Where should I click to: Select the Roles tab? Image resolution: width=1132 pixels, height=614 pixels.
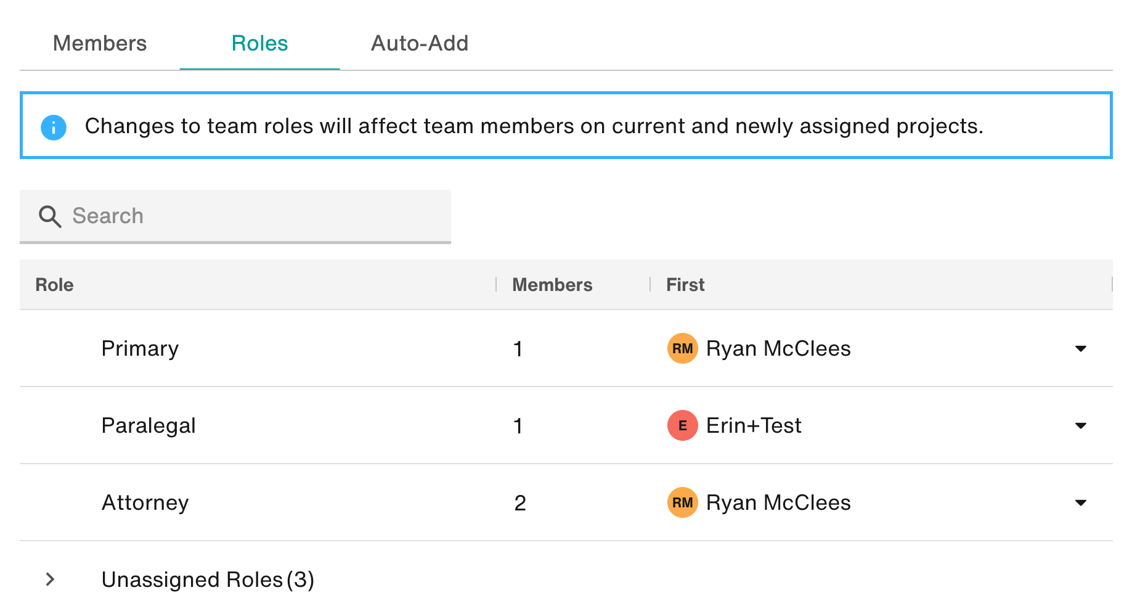[259, 43]
